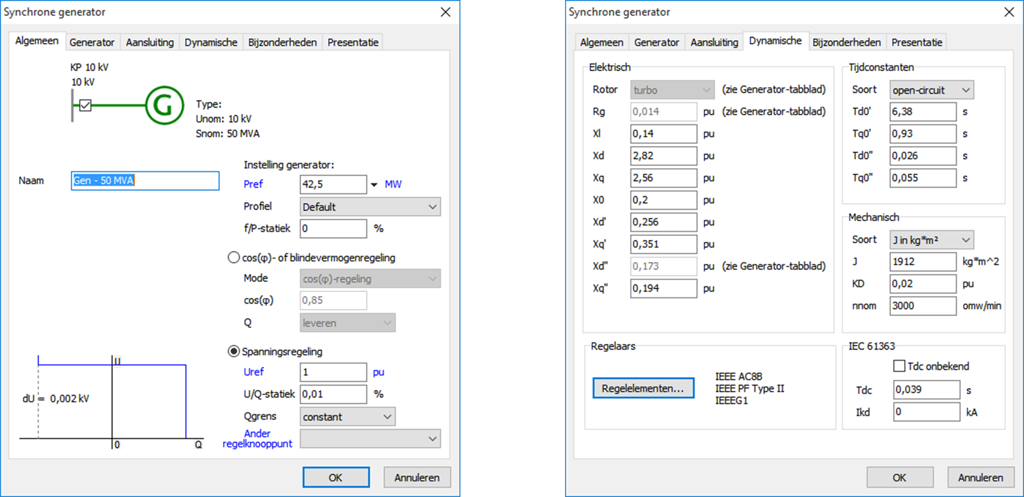The width and height of the screenshot is (1024, 497).
Task: Expand the Qgrens dropdown set to constant
Action: point(347,417)
